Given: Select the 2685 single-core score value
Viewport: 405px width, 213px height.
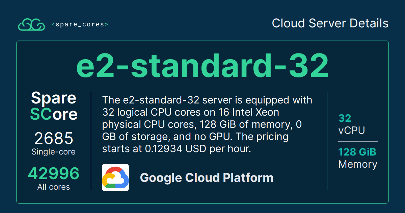Looking at the screenshot, I should pos(54,139).
